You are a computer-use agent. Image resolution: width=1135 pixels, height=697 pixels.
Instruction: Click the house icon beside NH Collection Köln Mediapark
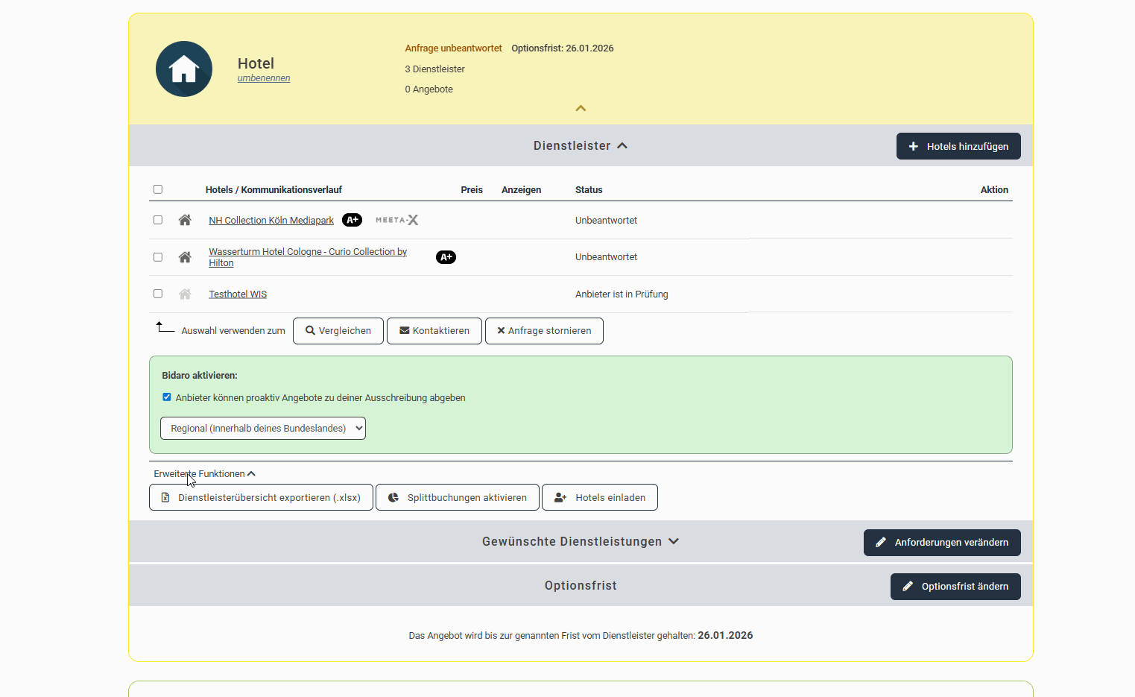click(185, 220)
